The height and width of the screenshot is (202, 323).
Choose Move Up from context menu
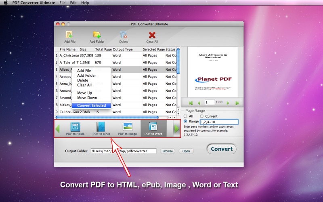coord(91,93)
